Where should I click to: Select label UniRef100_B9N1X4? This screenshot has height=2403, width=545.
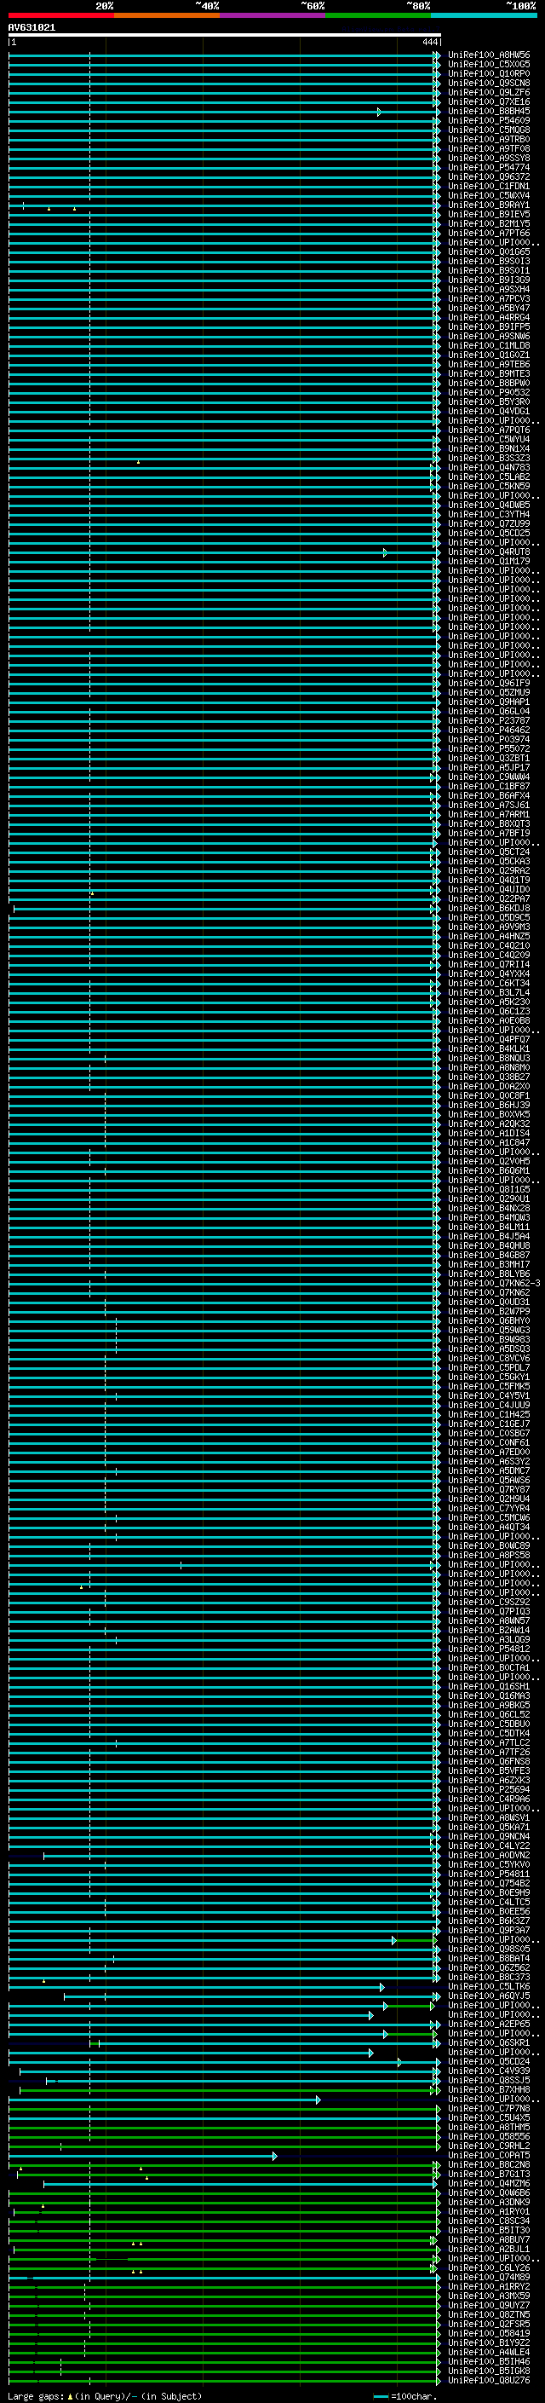click(488, 448)
